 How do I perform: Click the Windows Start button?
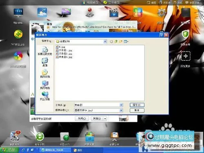[9, 150]
